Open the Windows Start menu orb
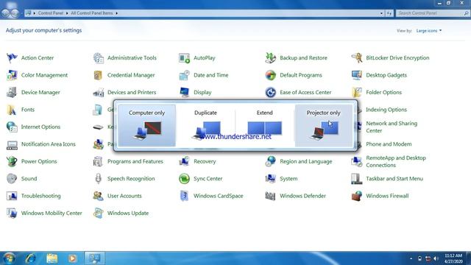Screen dimensions: 471x265 click(x=9, y=258)
